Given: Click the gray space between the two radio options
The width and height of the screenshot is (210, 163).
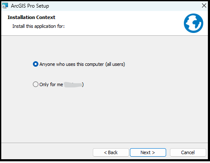Looking at the screenshot, I should pyautogui.click(x=79, y=74).
